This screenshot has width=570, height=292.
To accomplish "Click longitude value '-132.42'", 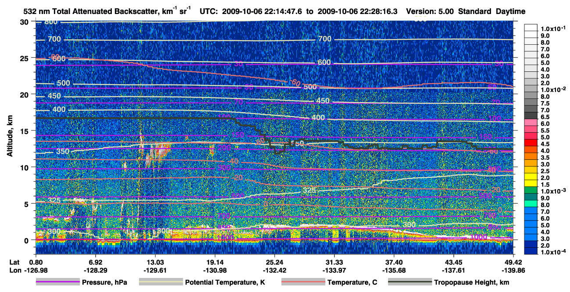I will click(274, 270).
